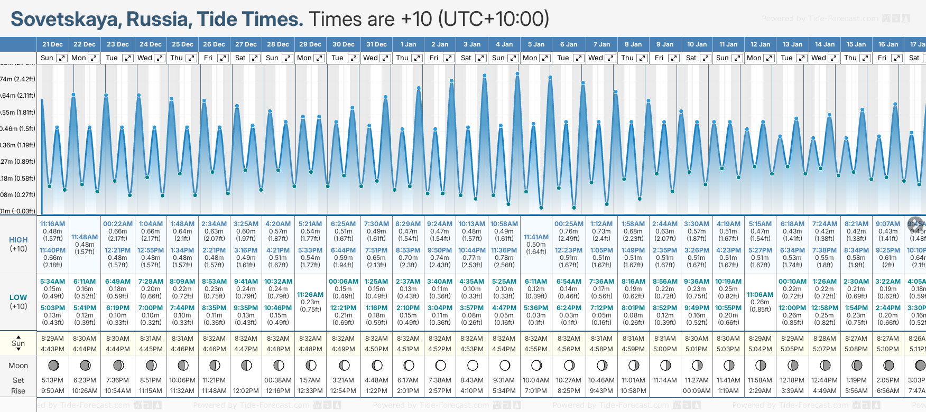Enlarge the Fri 9 Jan tide column
The height and width of the screenshot is (412, 926).
tap(674, 58)
